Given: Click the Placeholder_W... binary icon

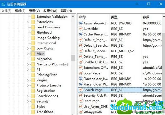Looking at the screenshot, I should coord(81,84).
